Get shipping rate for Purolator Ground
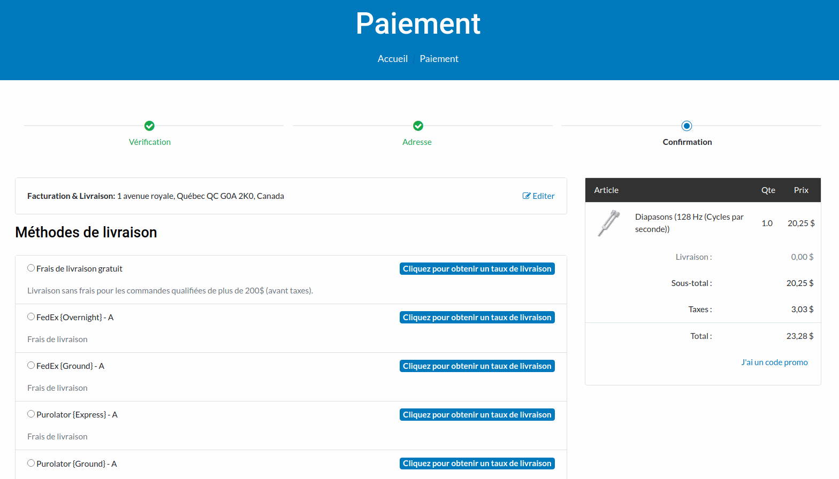This screenshot has height=479, width=839. (477, 463)
